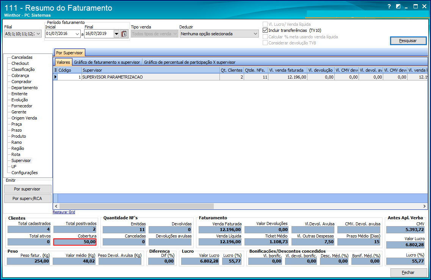
Task: Select the Valores tab
Action: tap(63, 62)
